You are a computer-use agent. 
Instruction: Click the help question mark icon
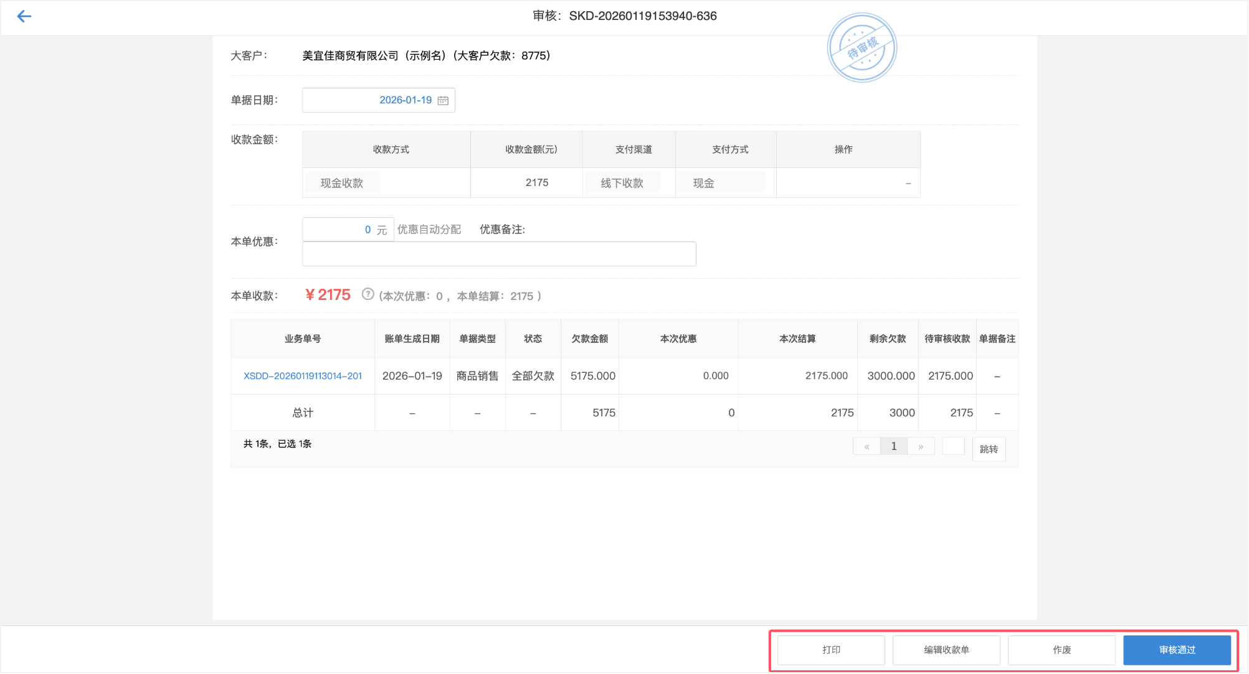pos(368,294)
